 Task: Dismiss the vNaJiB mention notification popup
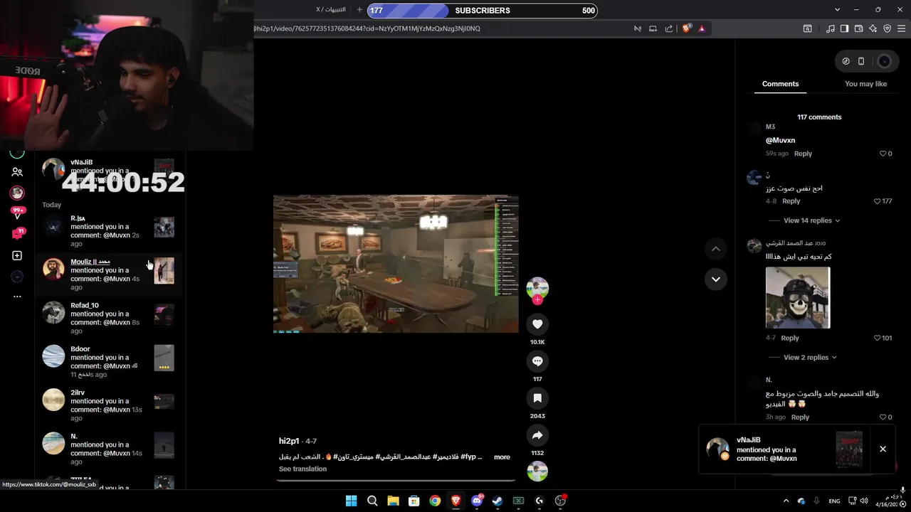pyautogui.click(x=883, y=449)
